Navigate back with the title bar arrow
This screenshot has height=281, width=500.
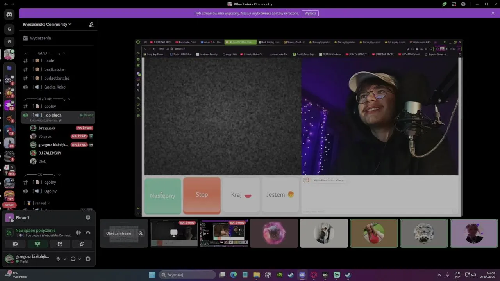[5, 4]
